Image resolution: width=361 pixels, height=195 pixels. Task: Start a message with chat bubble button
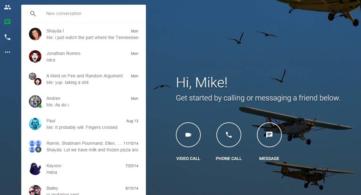269,135
